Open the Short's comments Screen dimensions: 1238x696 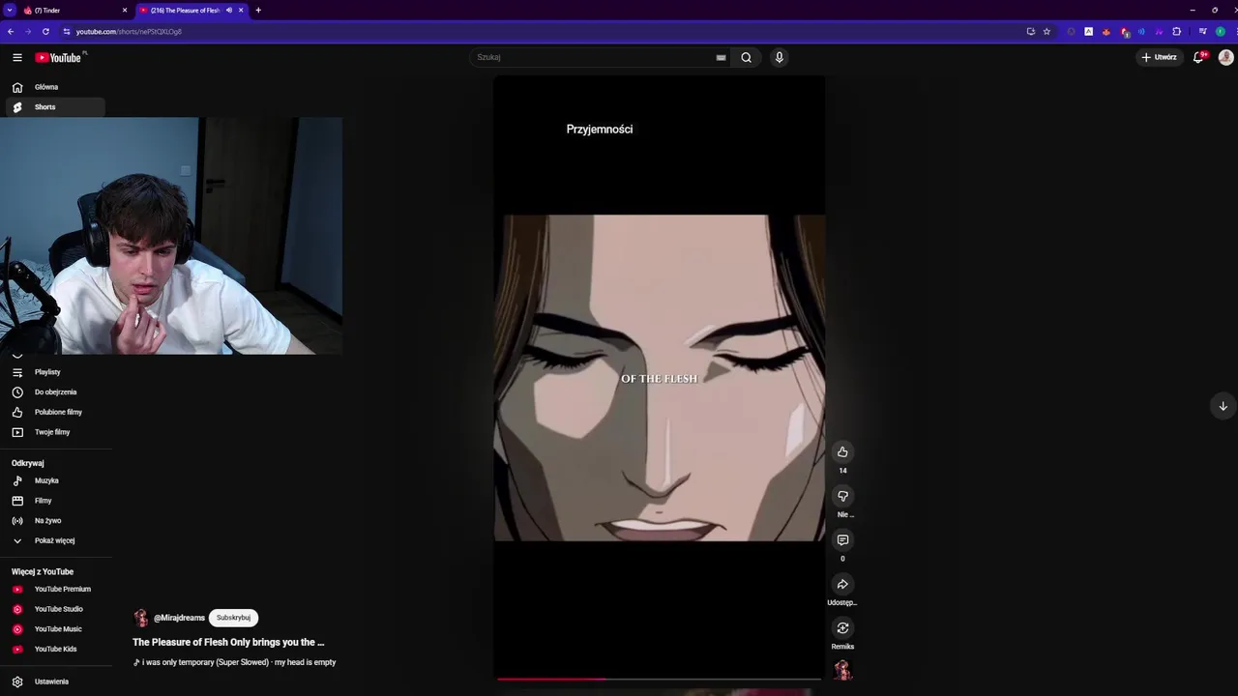point(842,540)
